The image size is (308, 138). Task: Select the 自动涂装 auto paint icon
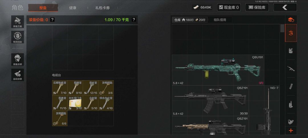coord(17,75)
